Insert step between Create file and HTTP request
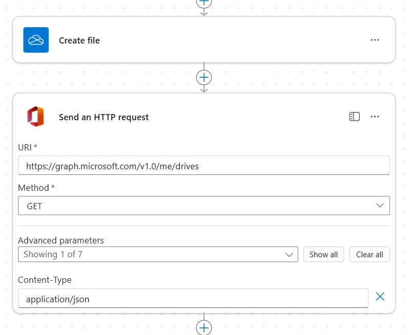This screenshot has height=335, width=410. 204,77
